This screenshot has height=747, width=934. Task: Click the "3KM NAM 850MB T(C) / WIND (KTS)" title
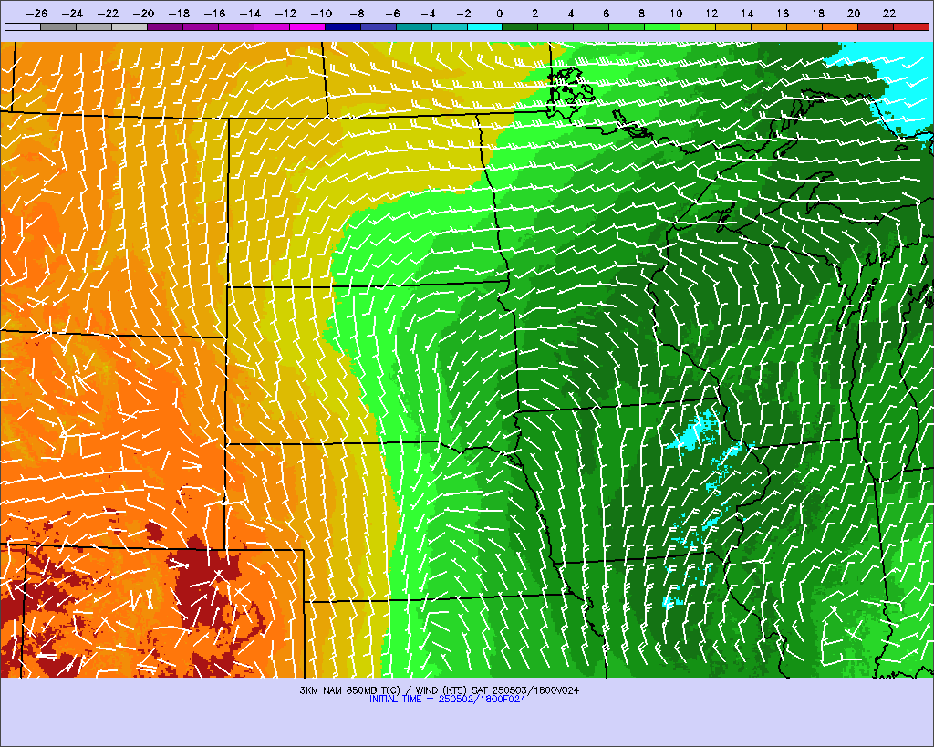pos(384,690)
